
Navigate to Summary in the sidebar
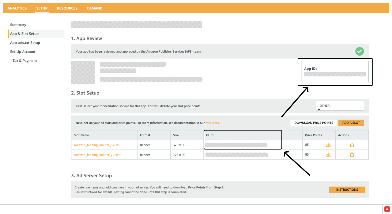coord(18,25)
